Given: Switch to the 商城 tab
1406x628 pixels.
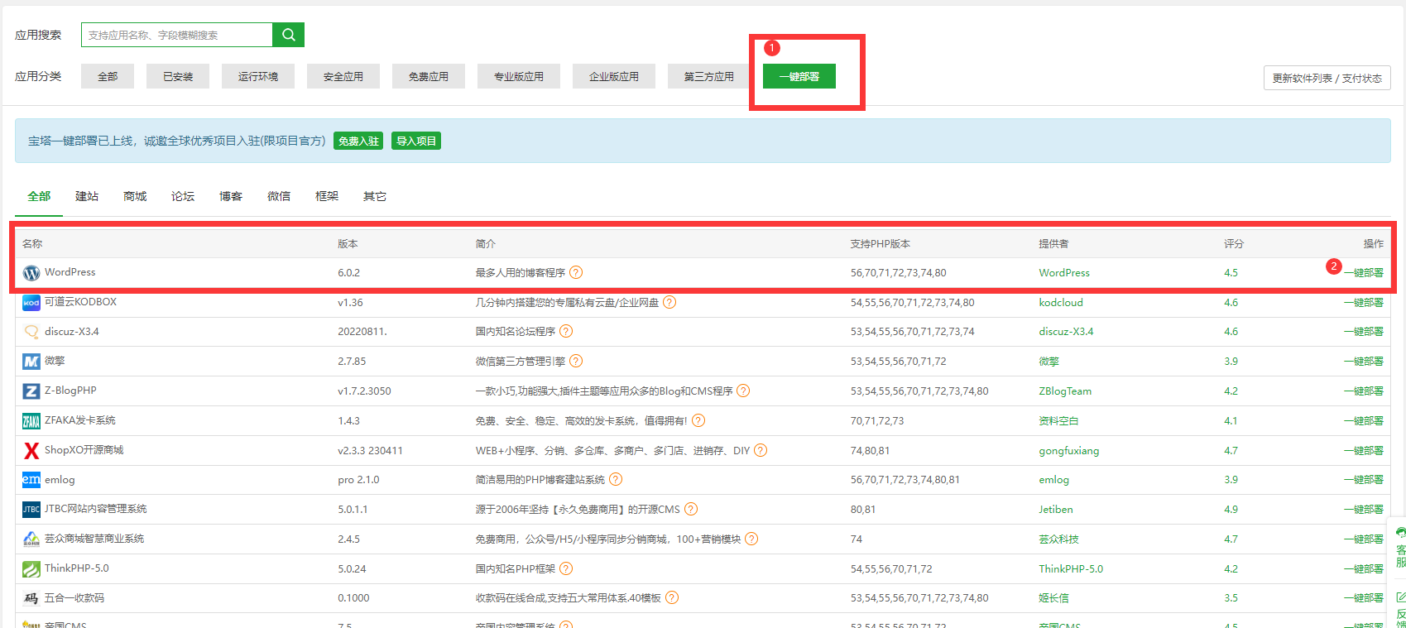Looking at the screenshot, I should [x=135, y=196].
